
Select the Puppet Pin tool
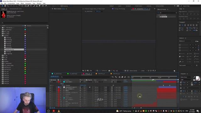46,6
